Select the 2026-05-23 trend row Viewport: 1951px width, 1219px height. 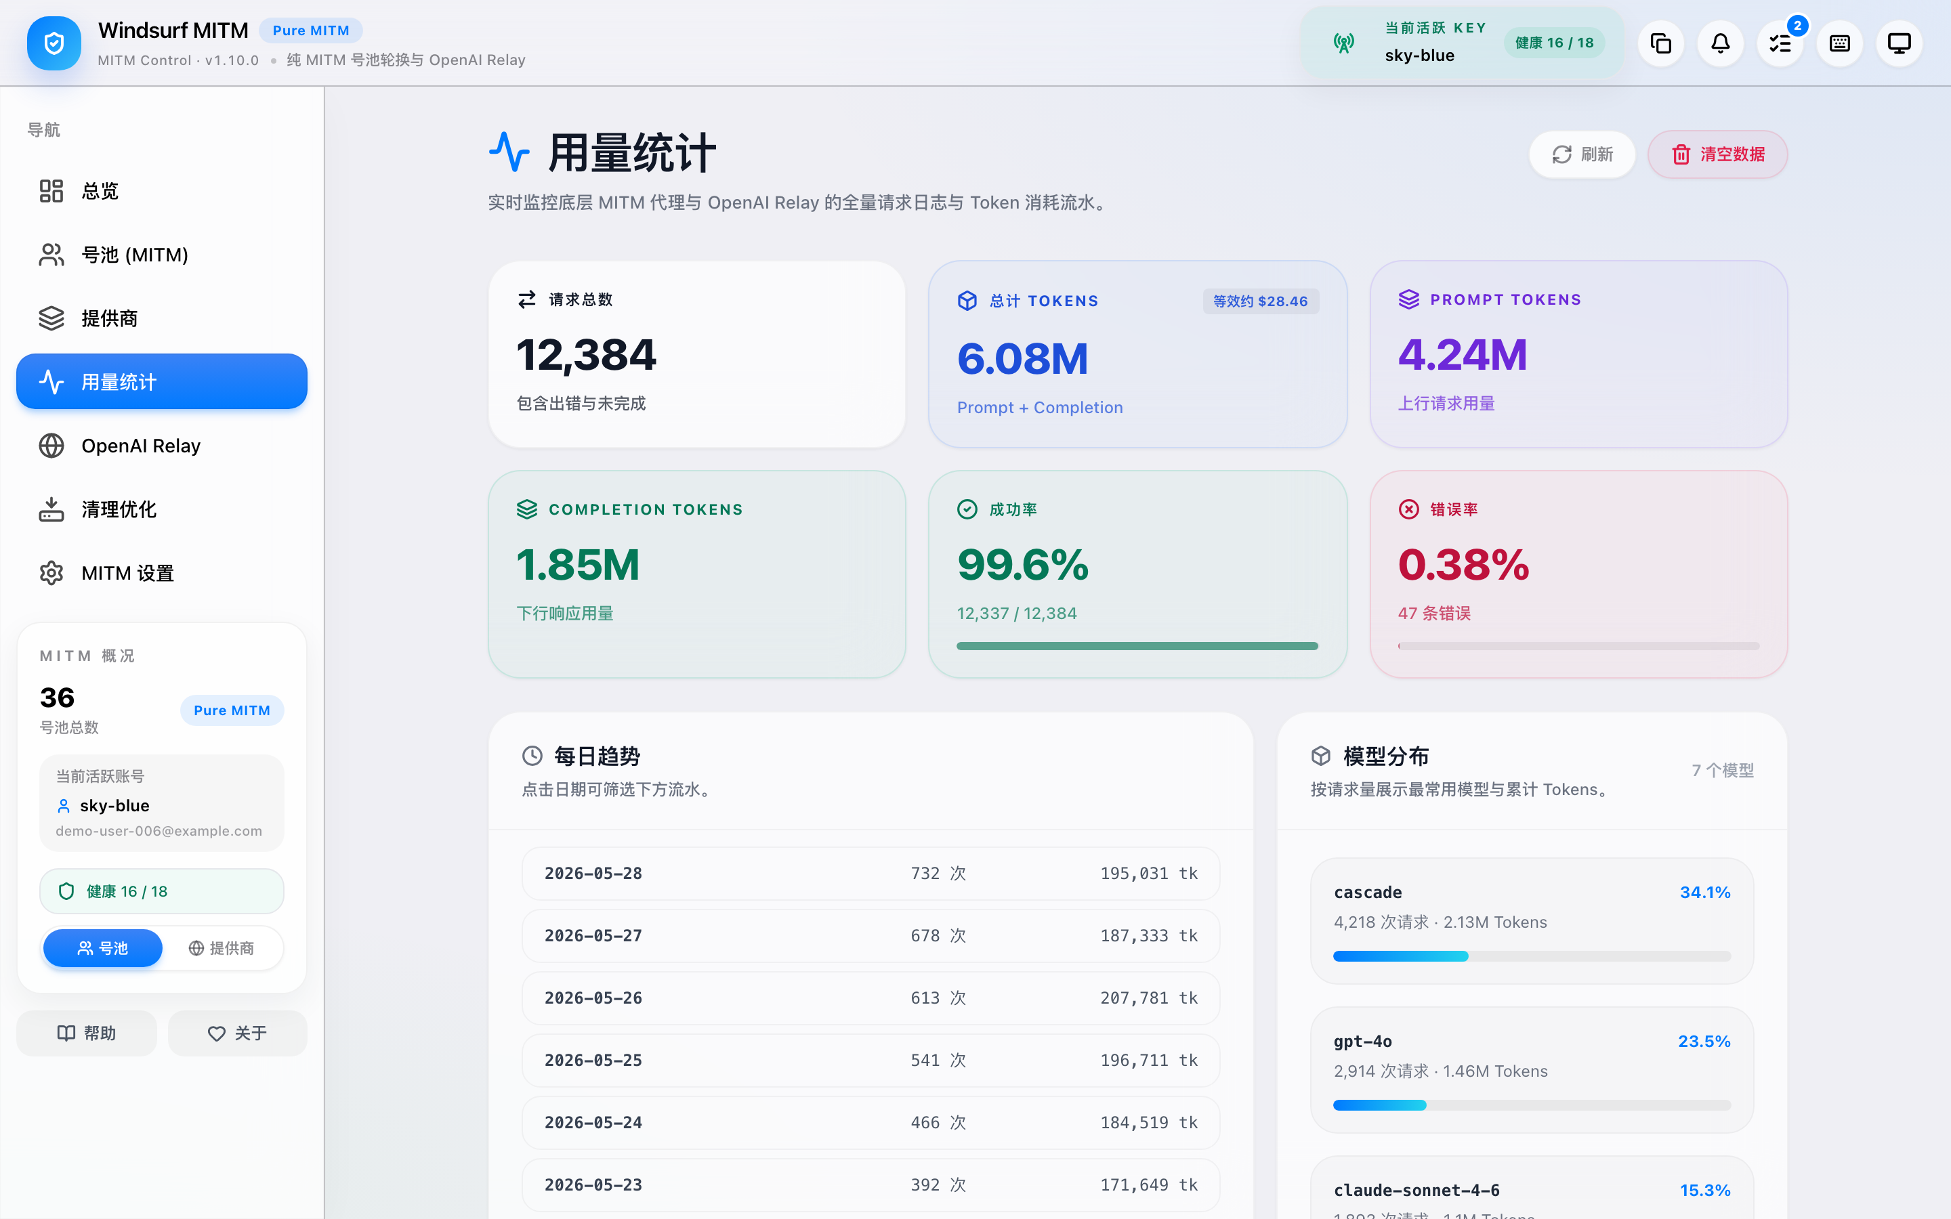tap(870, 1185)
